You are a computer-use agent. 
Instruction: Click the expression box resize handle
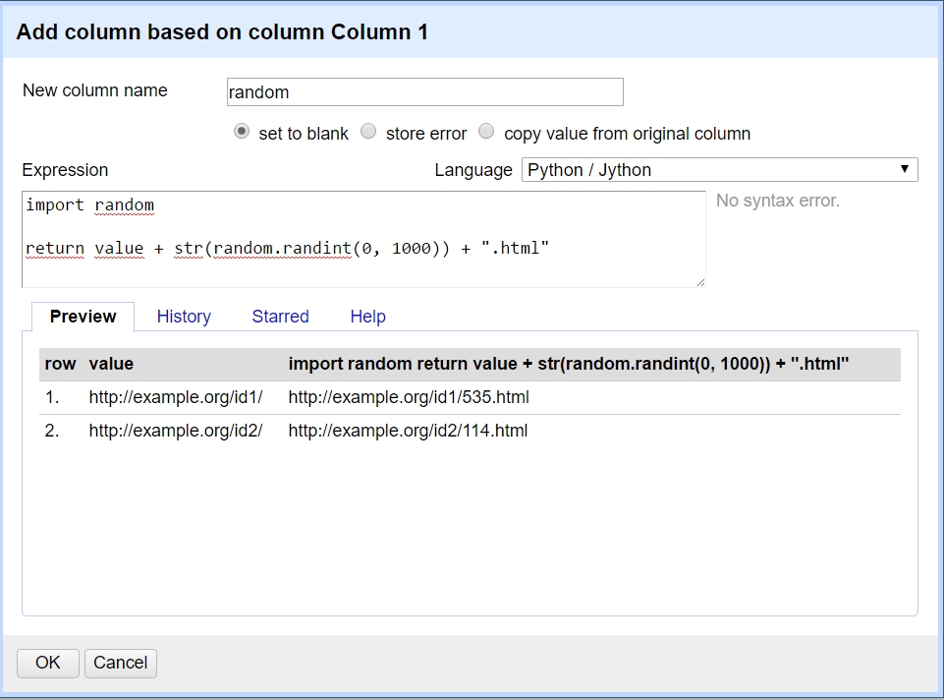[700, 282]
